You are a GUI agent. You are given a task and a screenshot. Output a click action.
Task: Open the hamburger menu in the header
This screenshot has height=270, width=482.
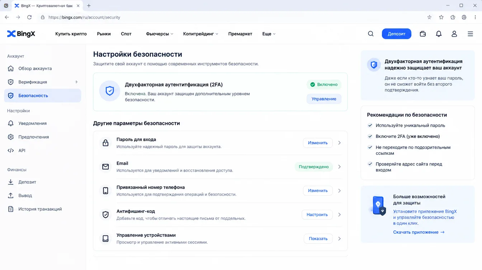click(x=471, y=34)
